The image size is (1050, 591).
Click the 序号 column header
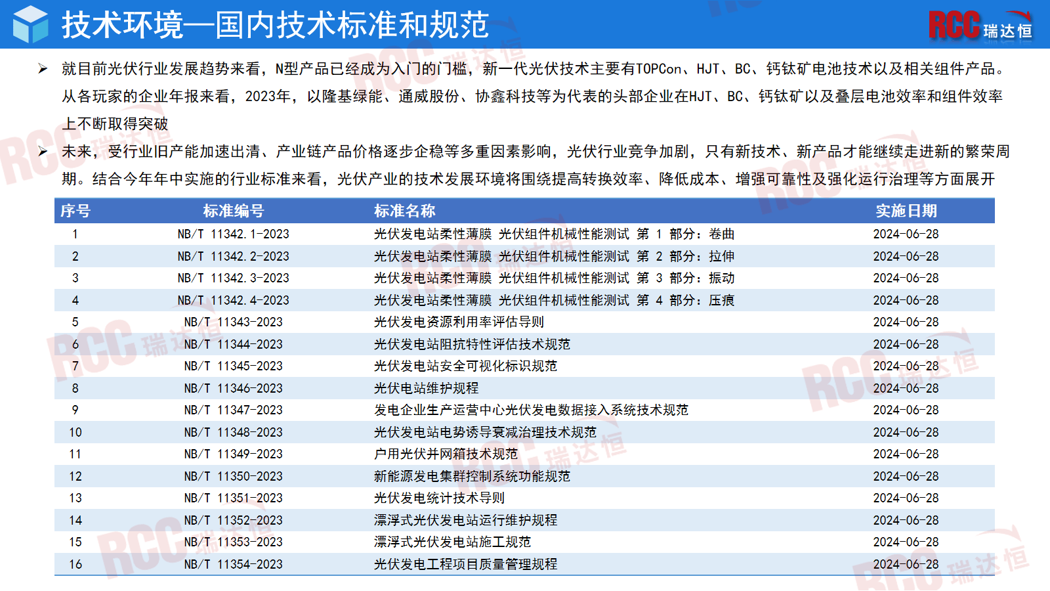75,211
